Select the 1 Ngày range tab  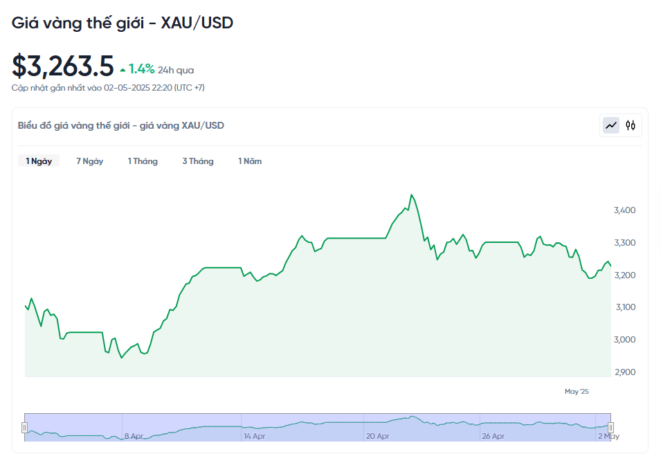39,161
